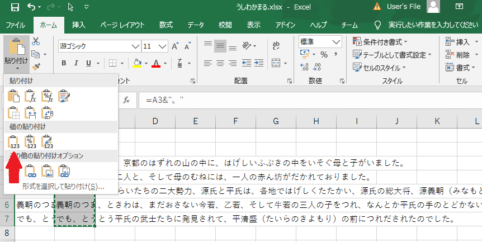Image resolution: width=482 pixels, height=242 pixels.
Task: Expand the number format dropdown showing 標準
Action: 336,42
